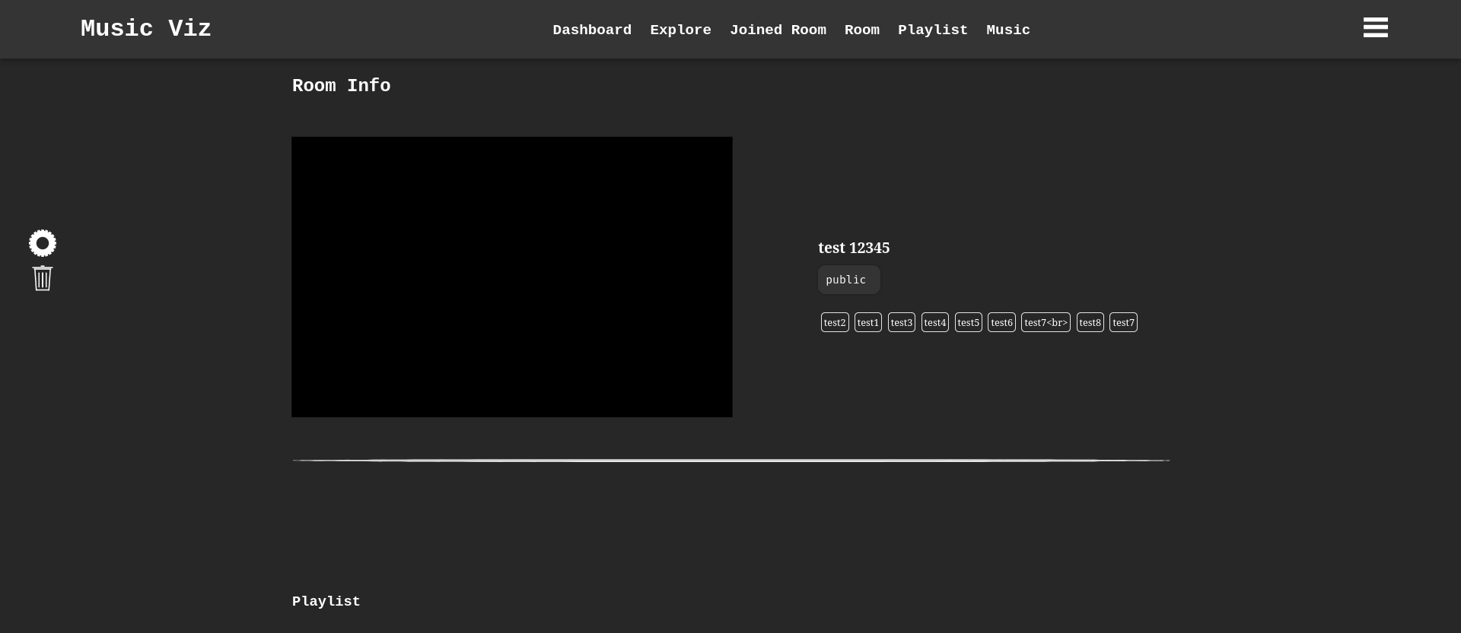1461x633 pixels.
Task: Click the room settings gear icon
Action: 43,243
